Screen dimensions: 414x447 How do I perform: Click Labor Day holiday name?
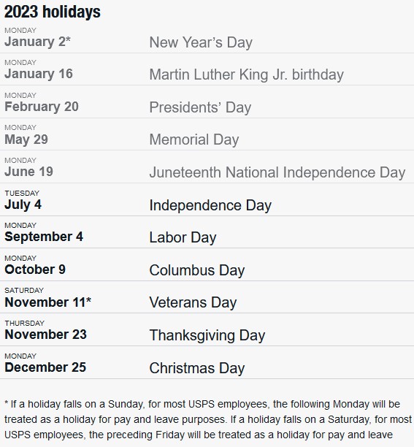point(183,238)
